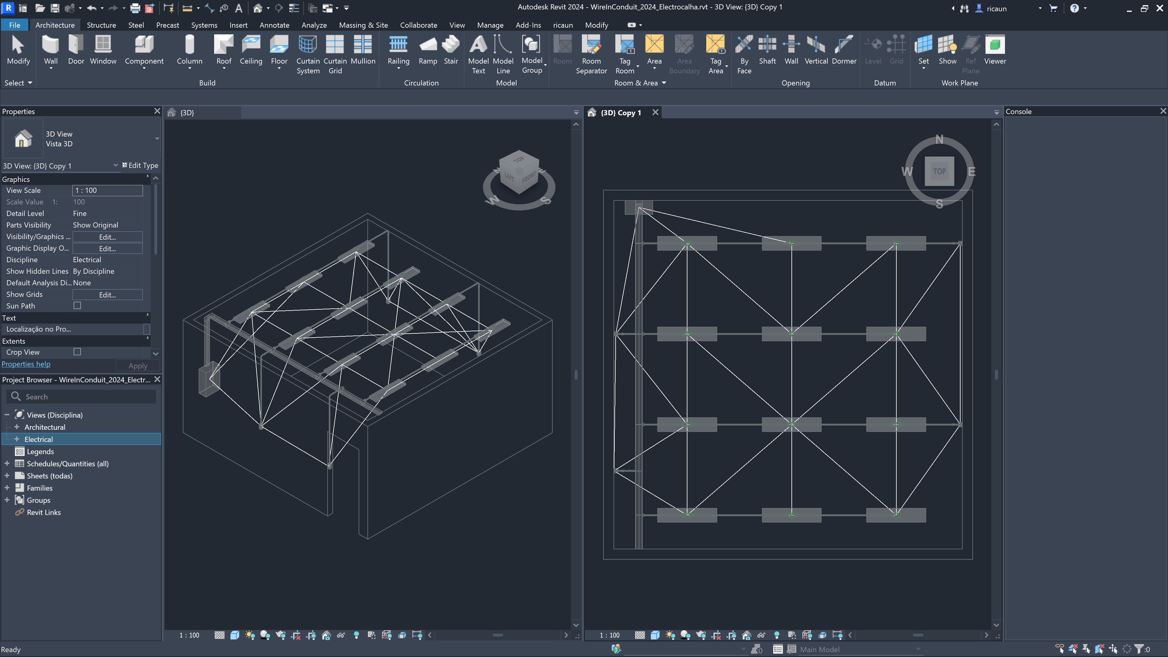
Task: Switch to the {3D} view tab
Action: click(187, 113)
